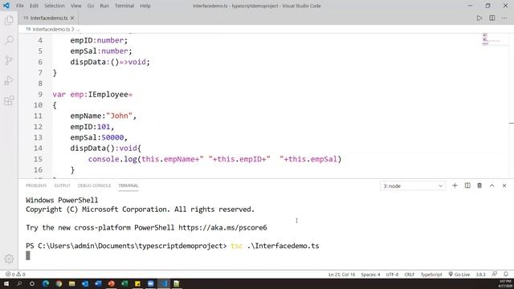Open the Run menu
Image resolution: width=514 pixels, height=289 pixels.
[x=104, y=6]
